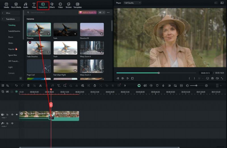Switch to the Effects tab

(x=52, y=5)
